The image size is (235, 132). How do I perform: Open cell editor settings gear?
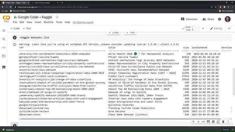pos(213,122)
